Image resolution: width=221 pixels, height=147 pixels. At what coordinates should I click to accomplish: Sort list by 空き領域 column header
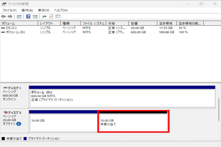[168, 23]
